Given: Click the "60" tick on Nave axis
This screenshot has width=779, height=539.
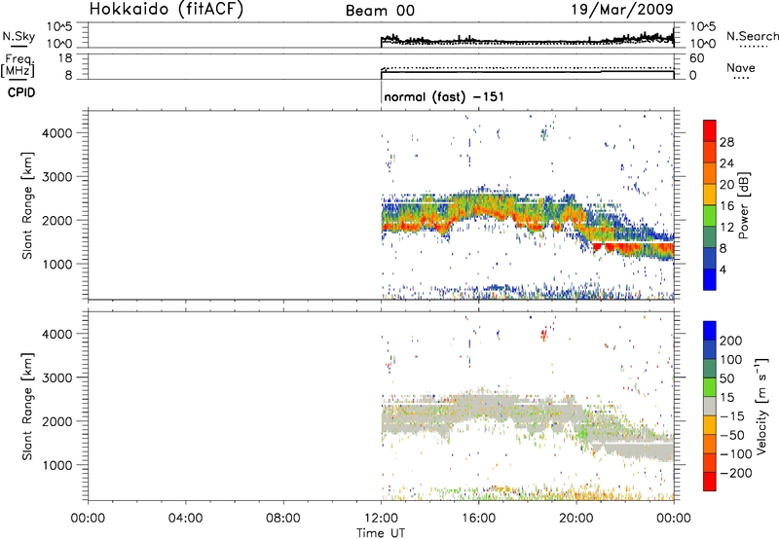Looking at the screenshot, I should click(696, 58).
